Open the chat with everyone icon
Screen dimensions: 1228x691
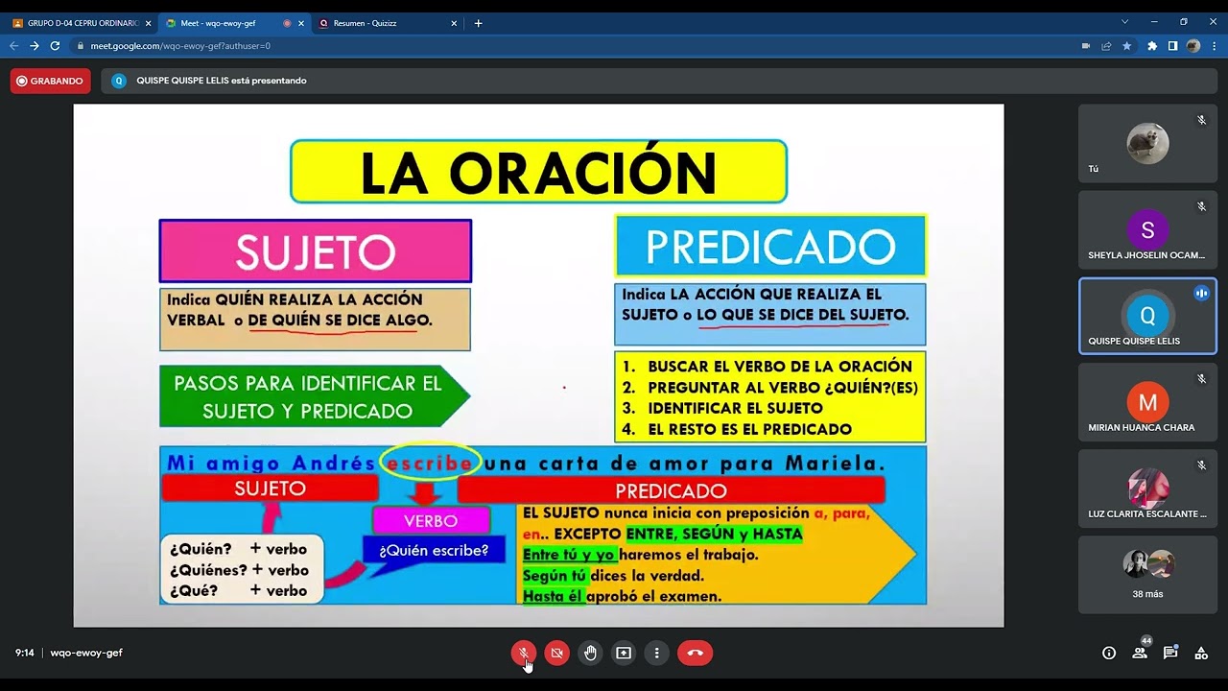pos(1170,653)
